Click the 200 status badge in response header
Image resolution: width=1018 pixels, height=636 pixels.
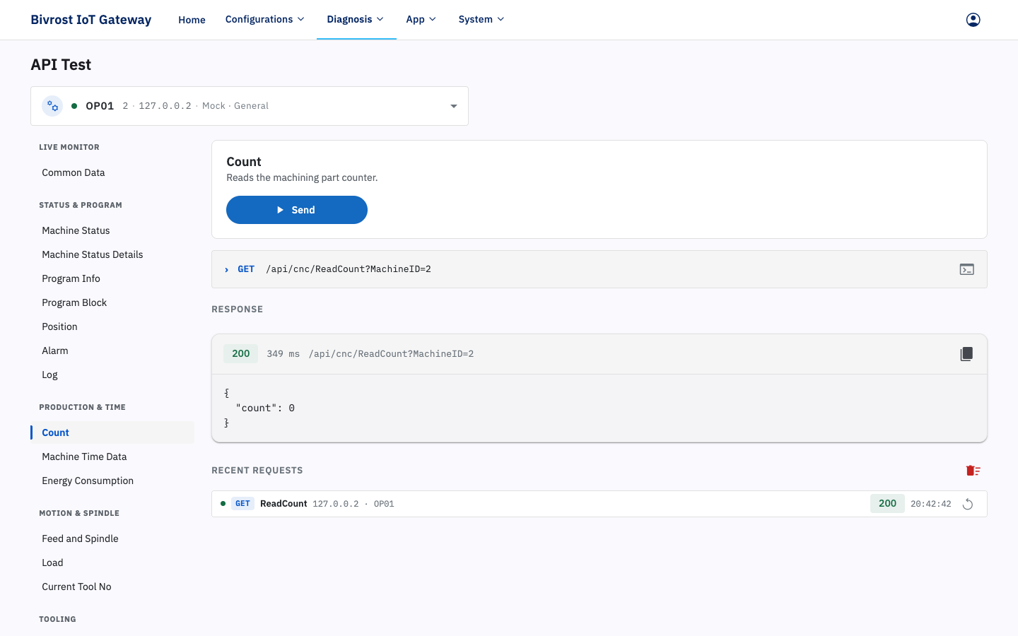pyautogui.click(x=241, y=354)
